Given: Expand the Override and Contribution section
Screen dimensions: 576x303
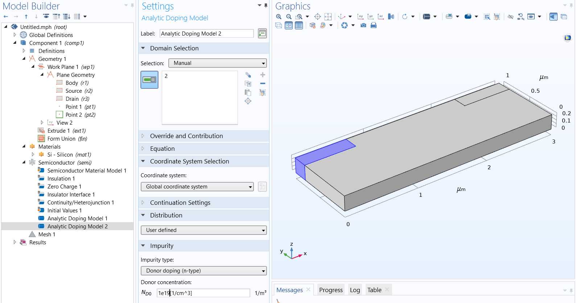Looking at the screenshot, I should click(143, 136).
